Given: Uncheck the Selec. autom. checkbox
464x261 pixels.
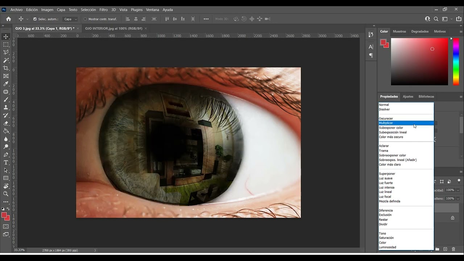Looking at the screenshot, I should pyautogui.click(x=35, y=19).
